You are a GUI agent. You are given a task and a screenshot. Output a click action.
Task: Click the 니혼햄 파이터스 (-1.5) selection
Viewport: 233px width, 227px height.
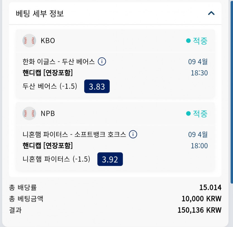pyautogui.click(x=56, y=159)
